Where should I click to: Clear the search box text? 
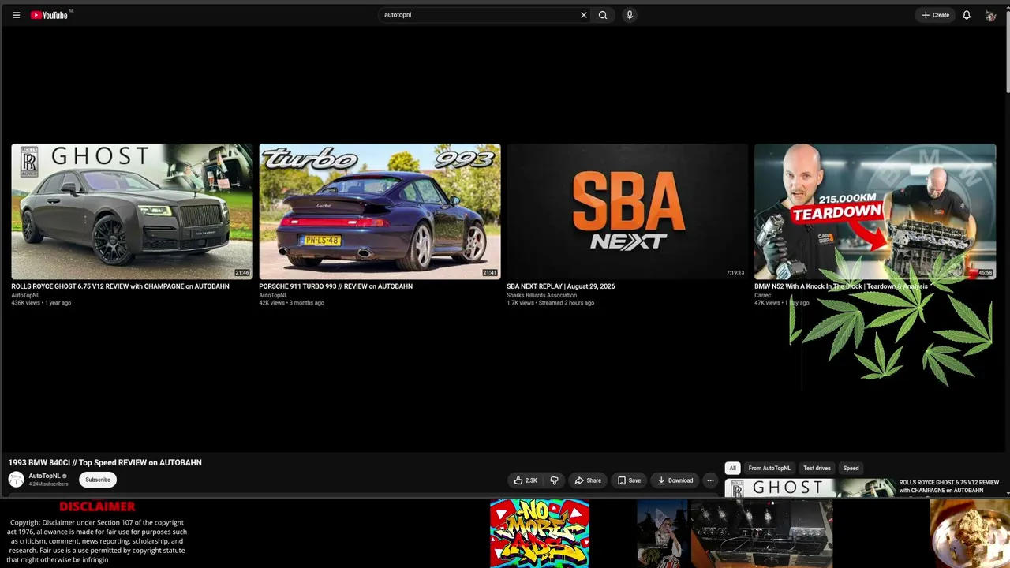(x=584, y=15)
